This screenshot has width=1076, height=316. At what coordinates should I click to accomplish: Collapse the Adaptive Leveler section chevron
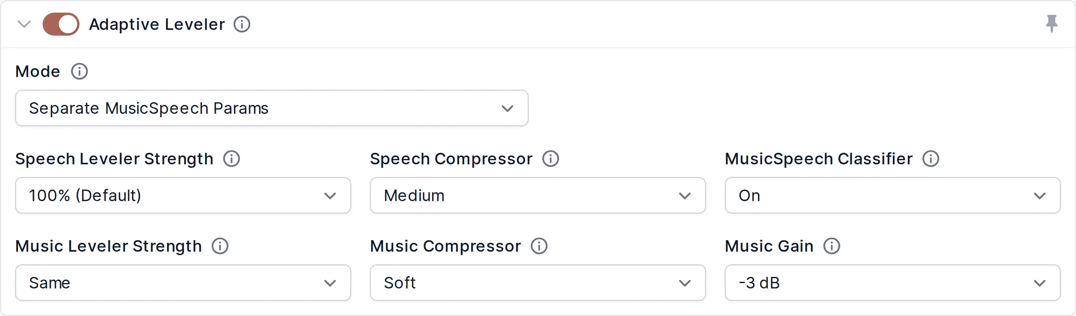pos(24,24)
